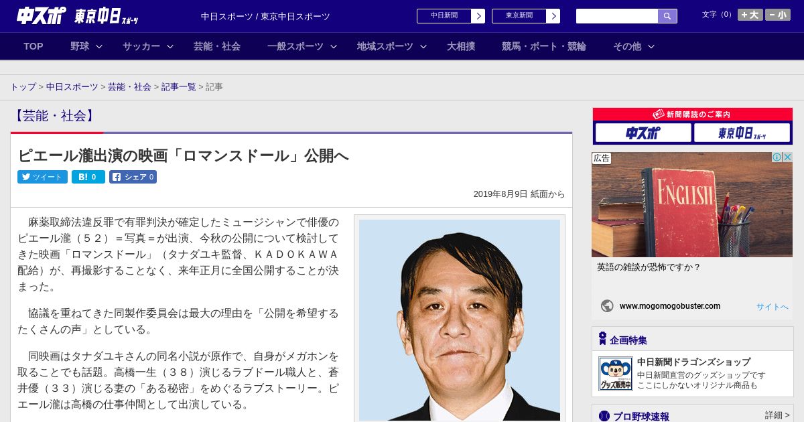This screenshot has width=804, height=422.
Task: Click the Dragons shop mascot thumbnail
Action: point(615,374)
